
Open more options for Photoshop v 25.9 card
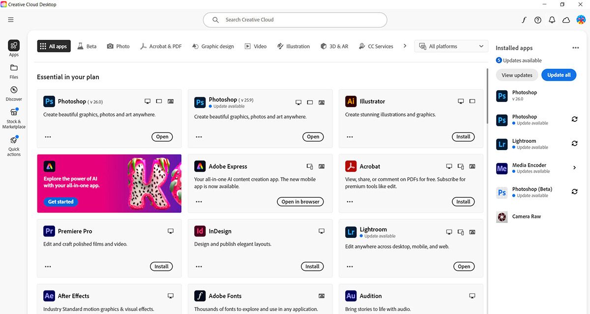pos(199,137)
